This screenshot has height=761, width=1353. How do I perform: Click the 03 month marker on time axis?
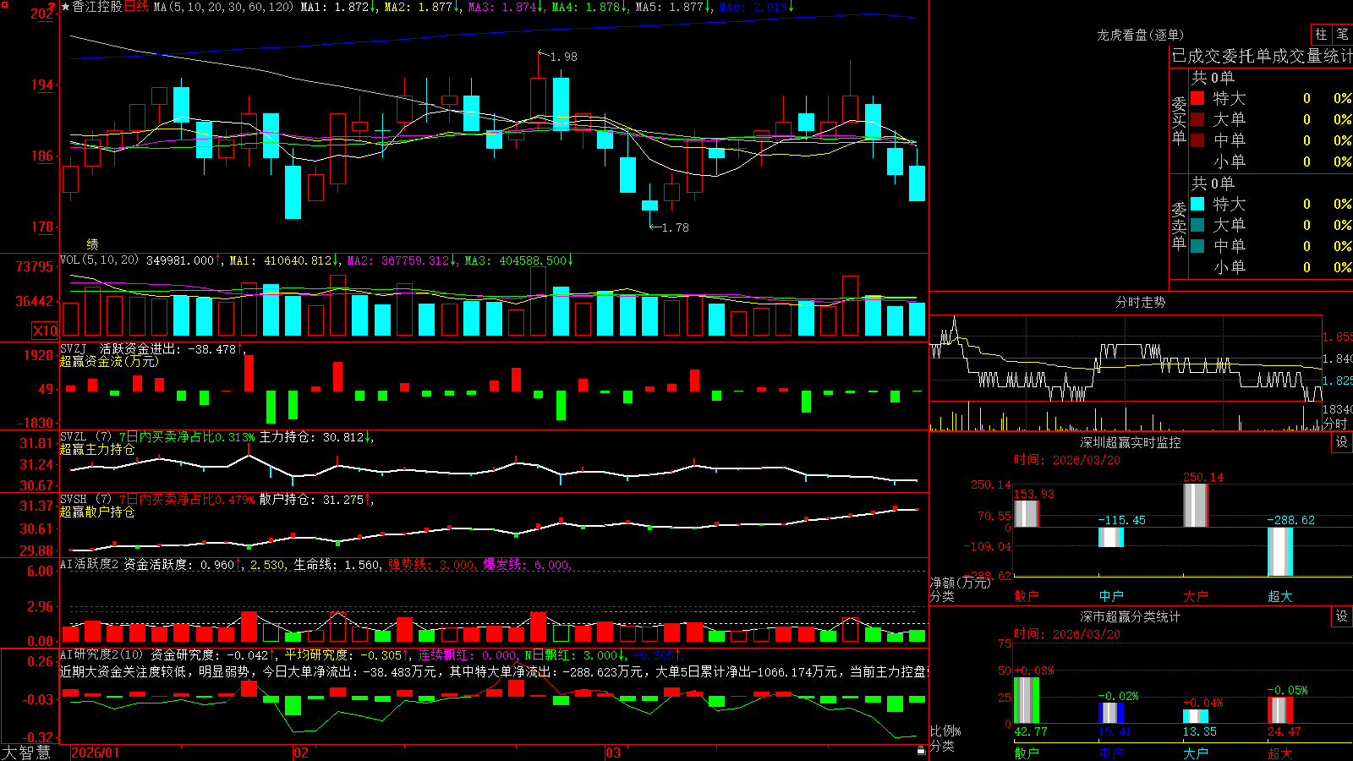(613, 753)
